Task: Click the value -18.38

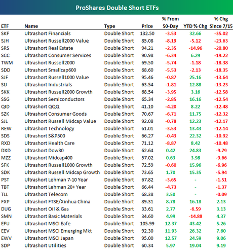Action: [x=221, y=63]
